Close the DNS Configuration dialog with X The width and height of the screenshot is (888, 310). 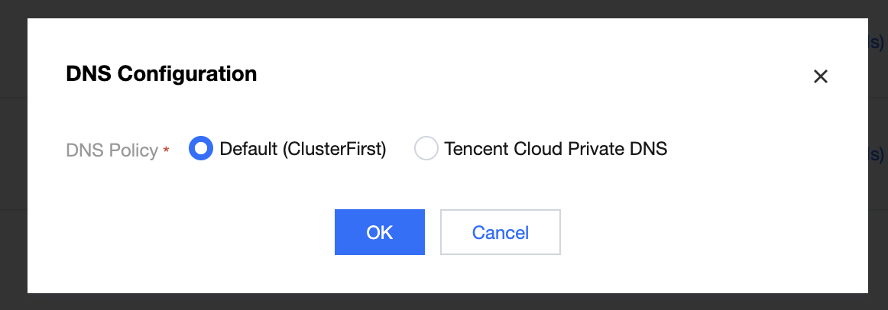click(821, 76)
